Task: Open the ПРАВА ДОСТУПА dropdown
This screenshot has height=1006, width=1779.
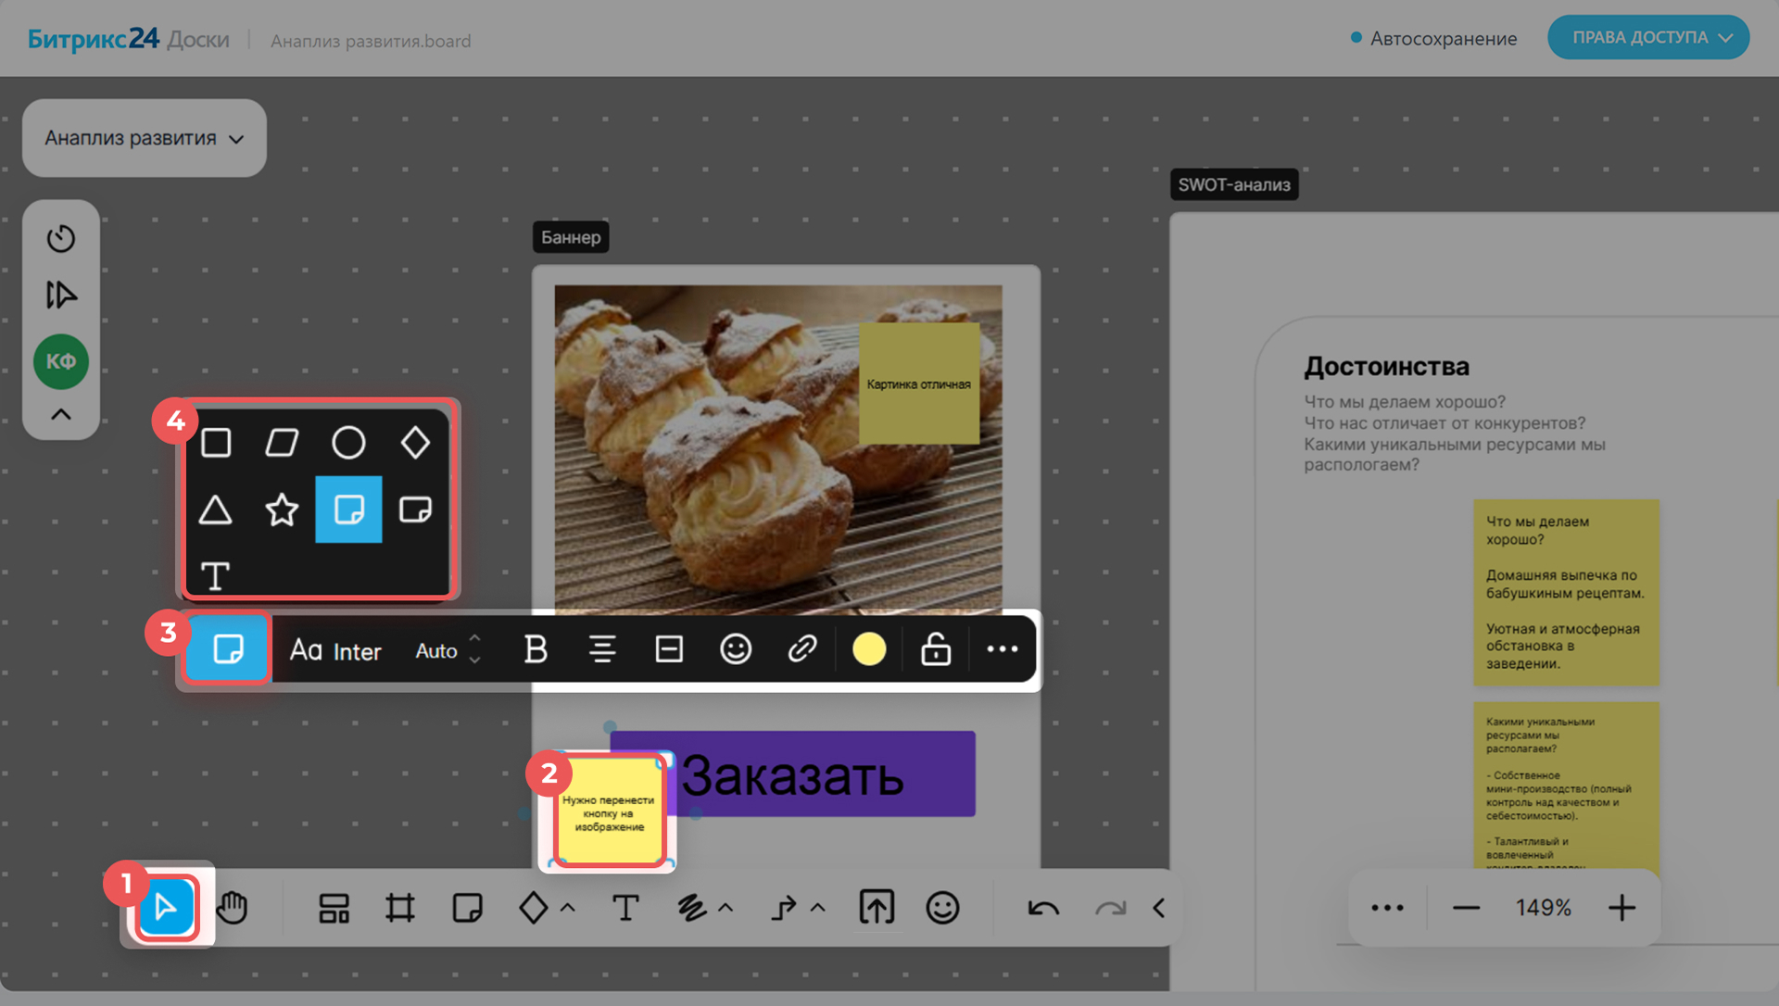Action: pos(1648,38)
